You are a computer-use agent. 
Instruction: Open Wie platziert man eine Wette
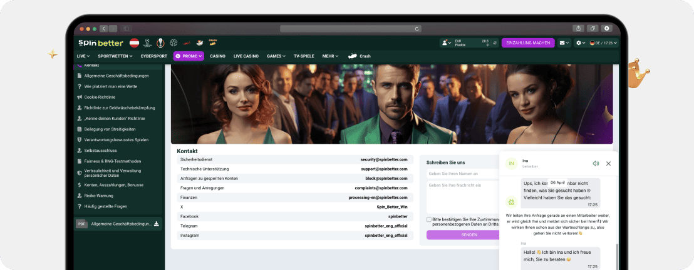(x=110, y=87)
